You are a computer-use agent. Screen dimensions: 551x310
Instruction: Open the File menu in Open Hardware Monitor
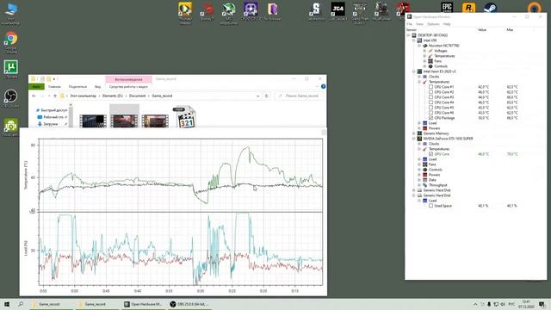410,24
